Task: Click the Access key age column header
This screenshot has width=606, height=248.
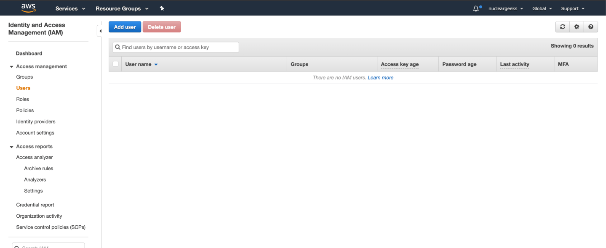Action: pos(400,64)
